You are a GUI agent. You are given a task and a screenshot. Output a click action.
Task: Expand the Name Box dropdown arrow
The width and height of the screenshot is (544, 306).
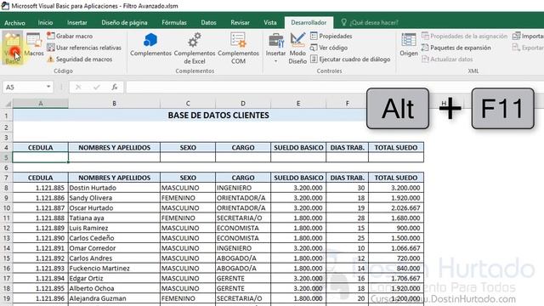tap(48, 87)
